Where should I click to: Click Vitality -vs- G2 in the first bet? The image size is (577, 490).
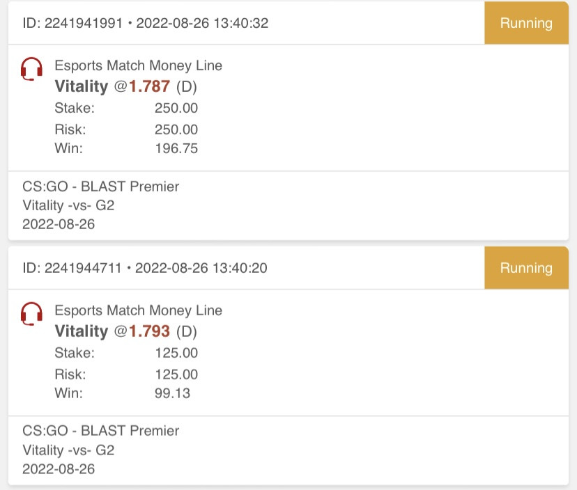68,205
